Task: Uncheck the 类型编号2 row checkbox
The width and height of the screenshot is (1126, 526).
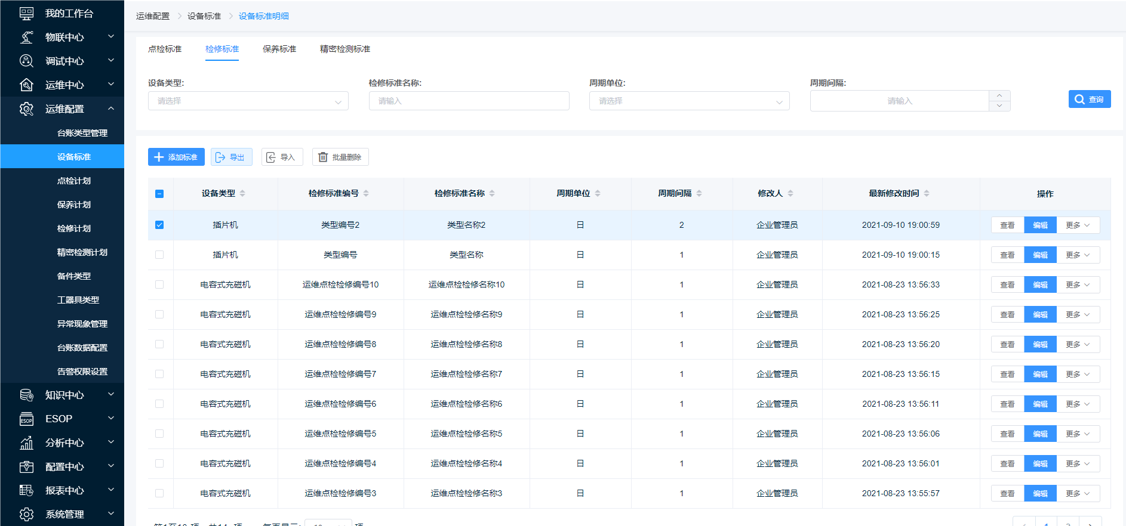Action: pyautogui.click(x=159, y=225)
